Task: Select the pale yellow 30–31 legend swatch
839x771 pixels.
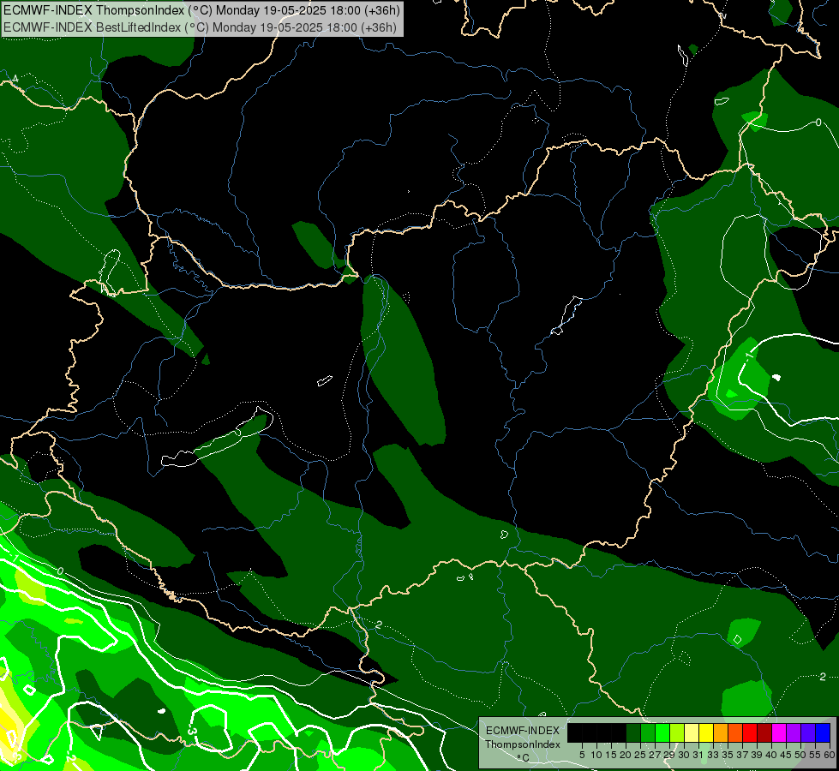Action: pyautogui.click(x=692, y=732)
